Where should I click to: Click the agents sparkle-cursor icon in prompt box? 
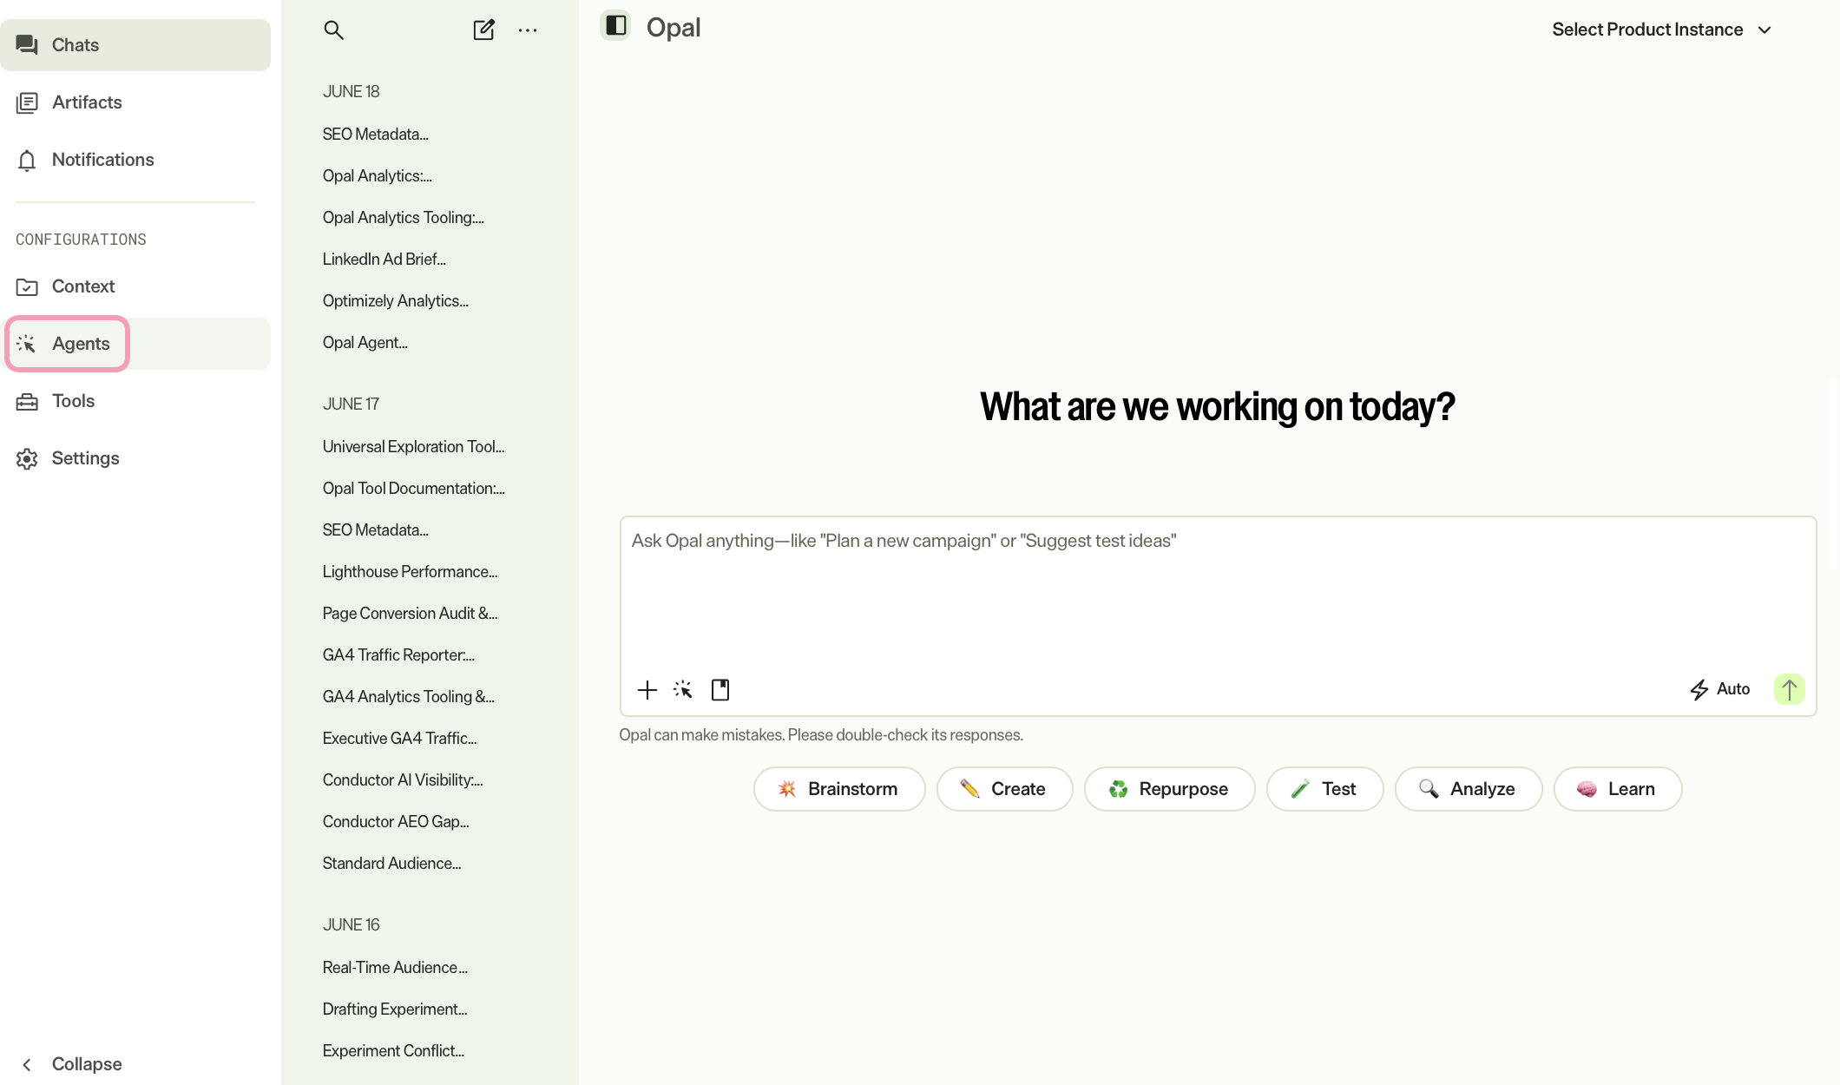(x=683, y=690)
